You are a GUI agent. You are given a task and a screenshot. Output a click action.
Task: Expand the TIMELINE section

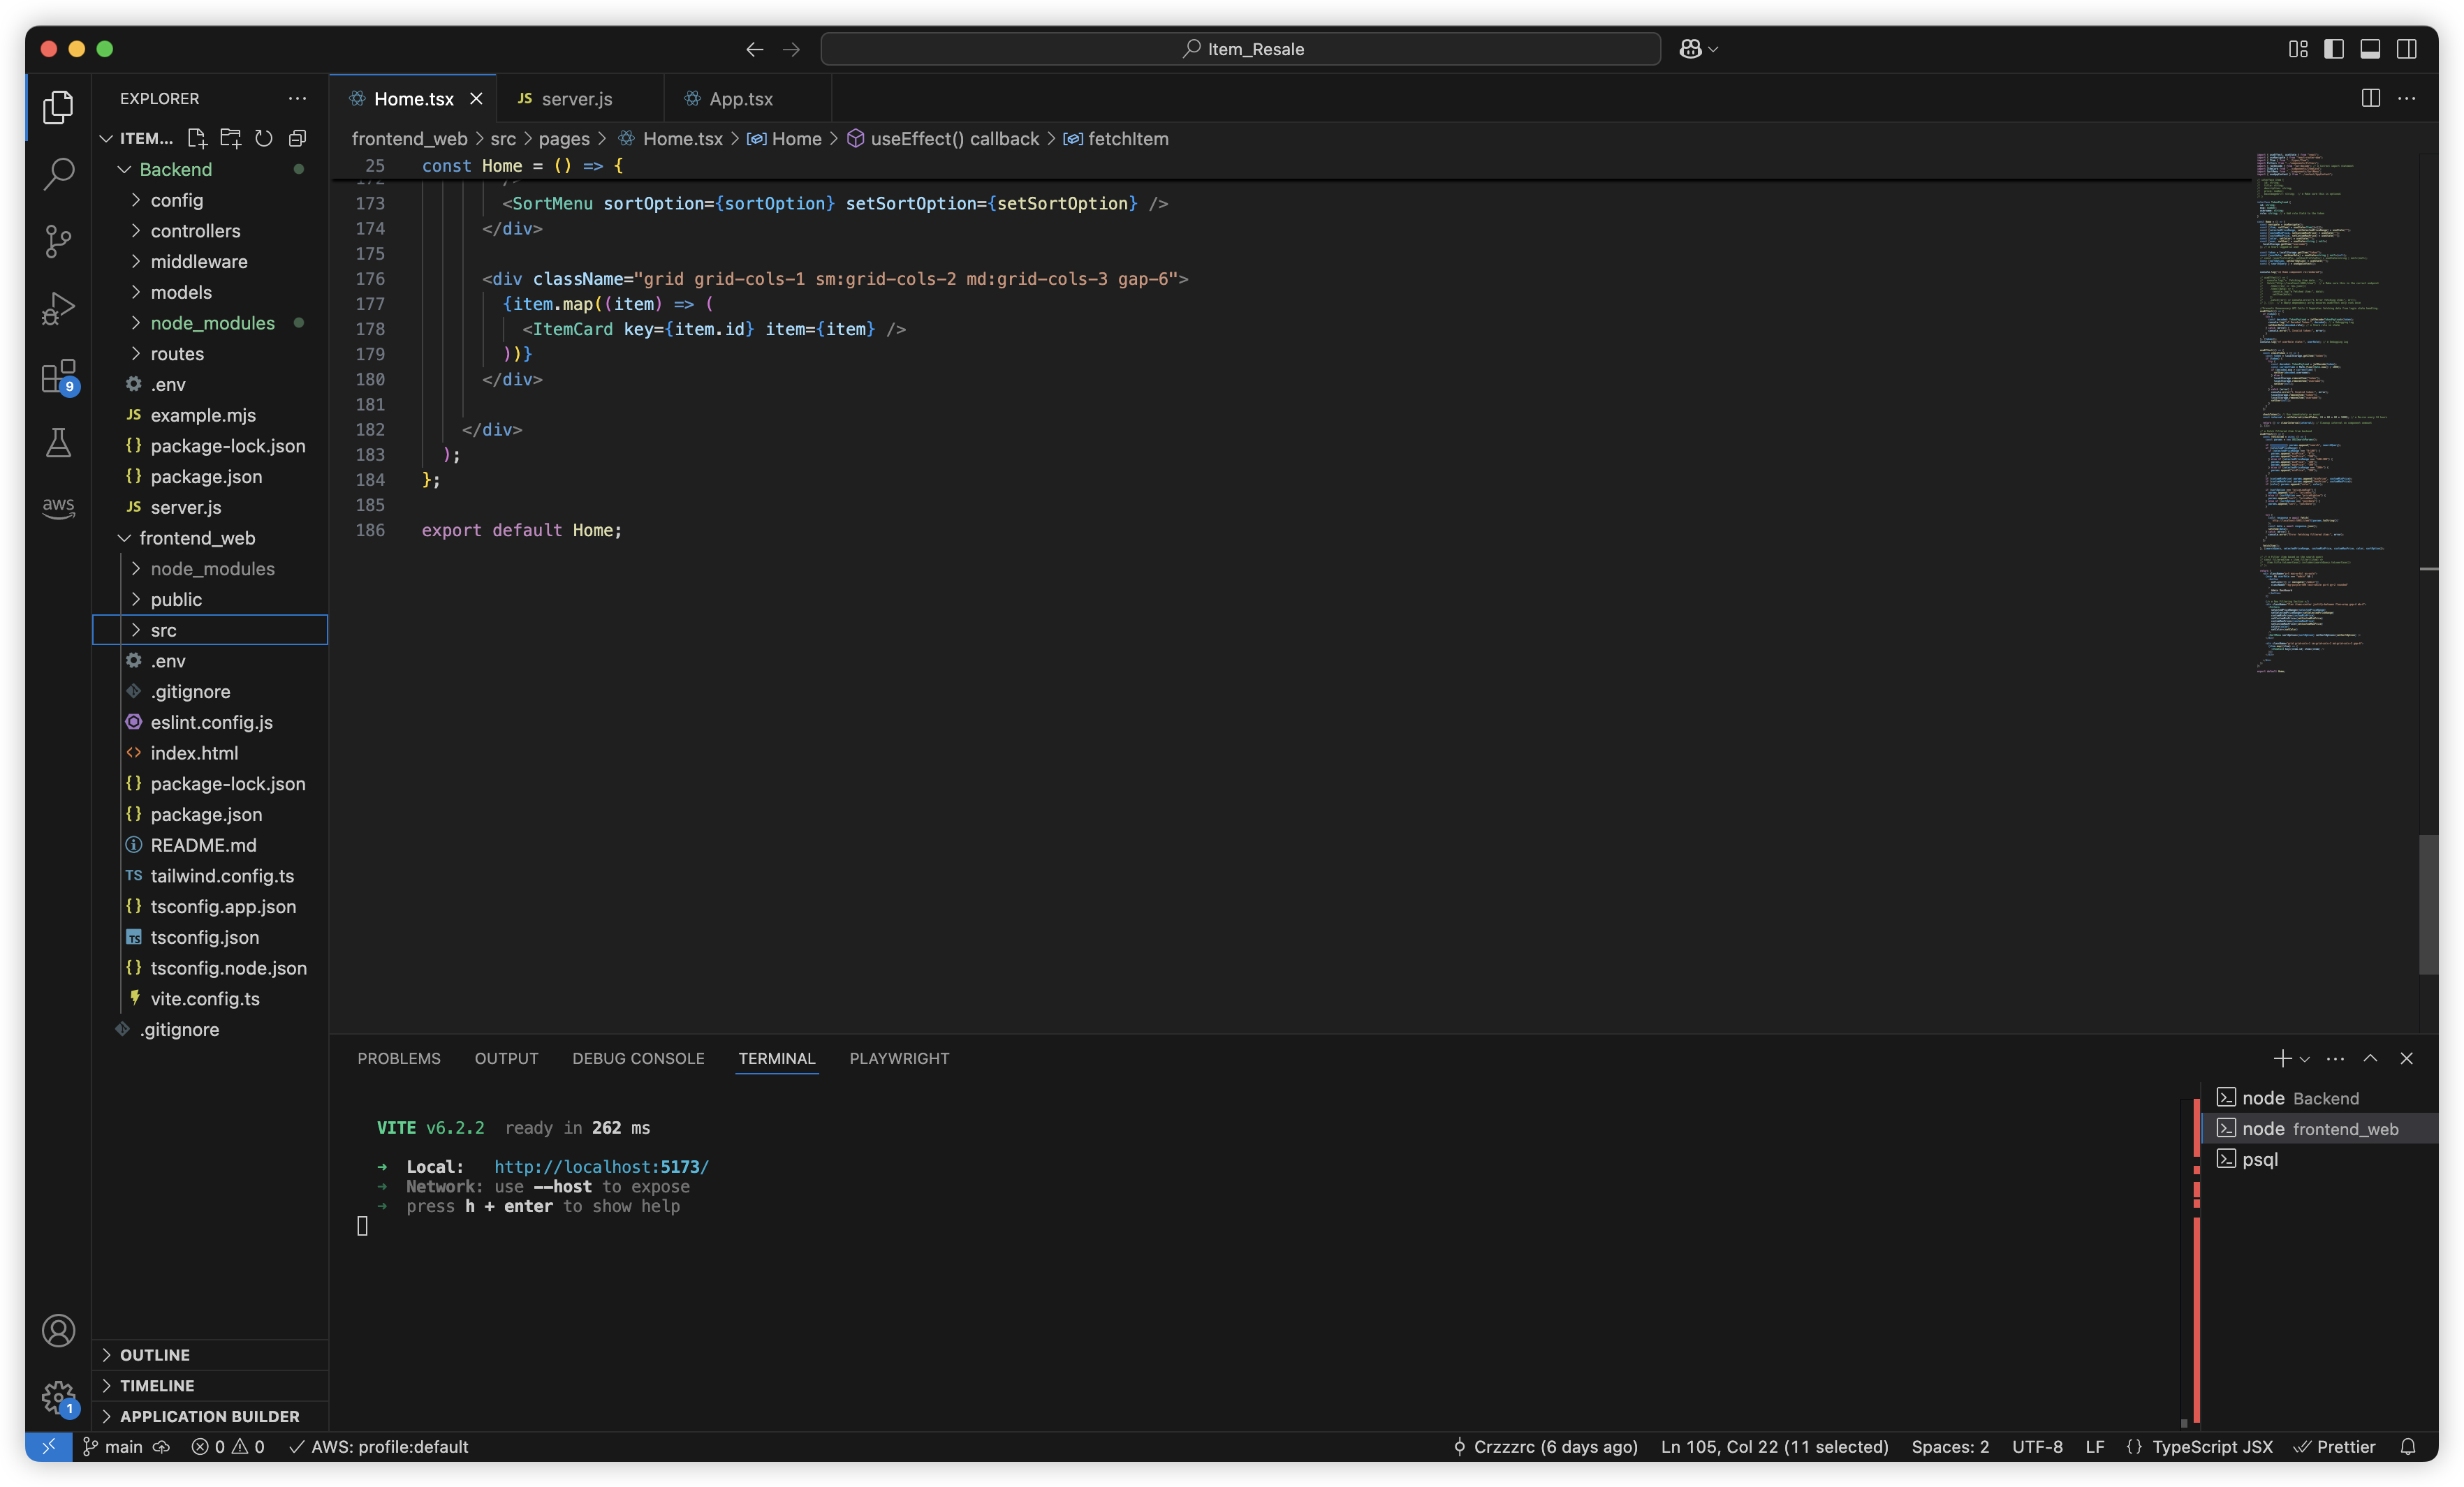(210, 1385)
